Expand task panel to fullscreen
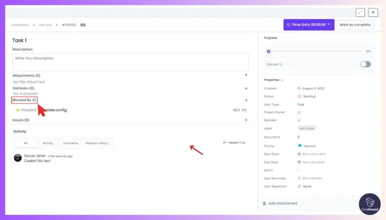This screenshot has width=386, height=220. click(360, 12)
